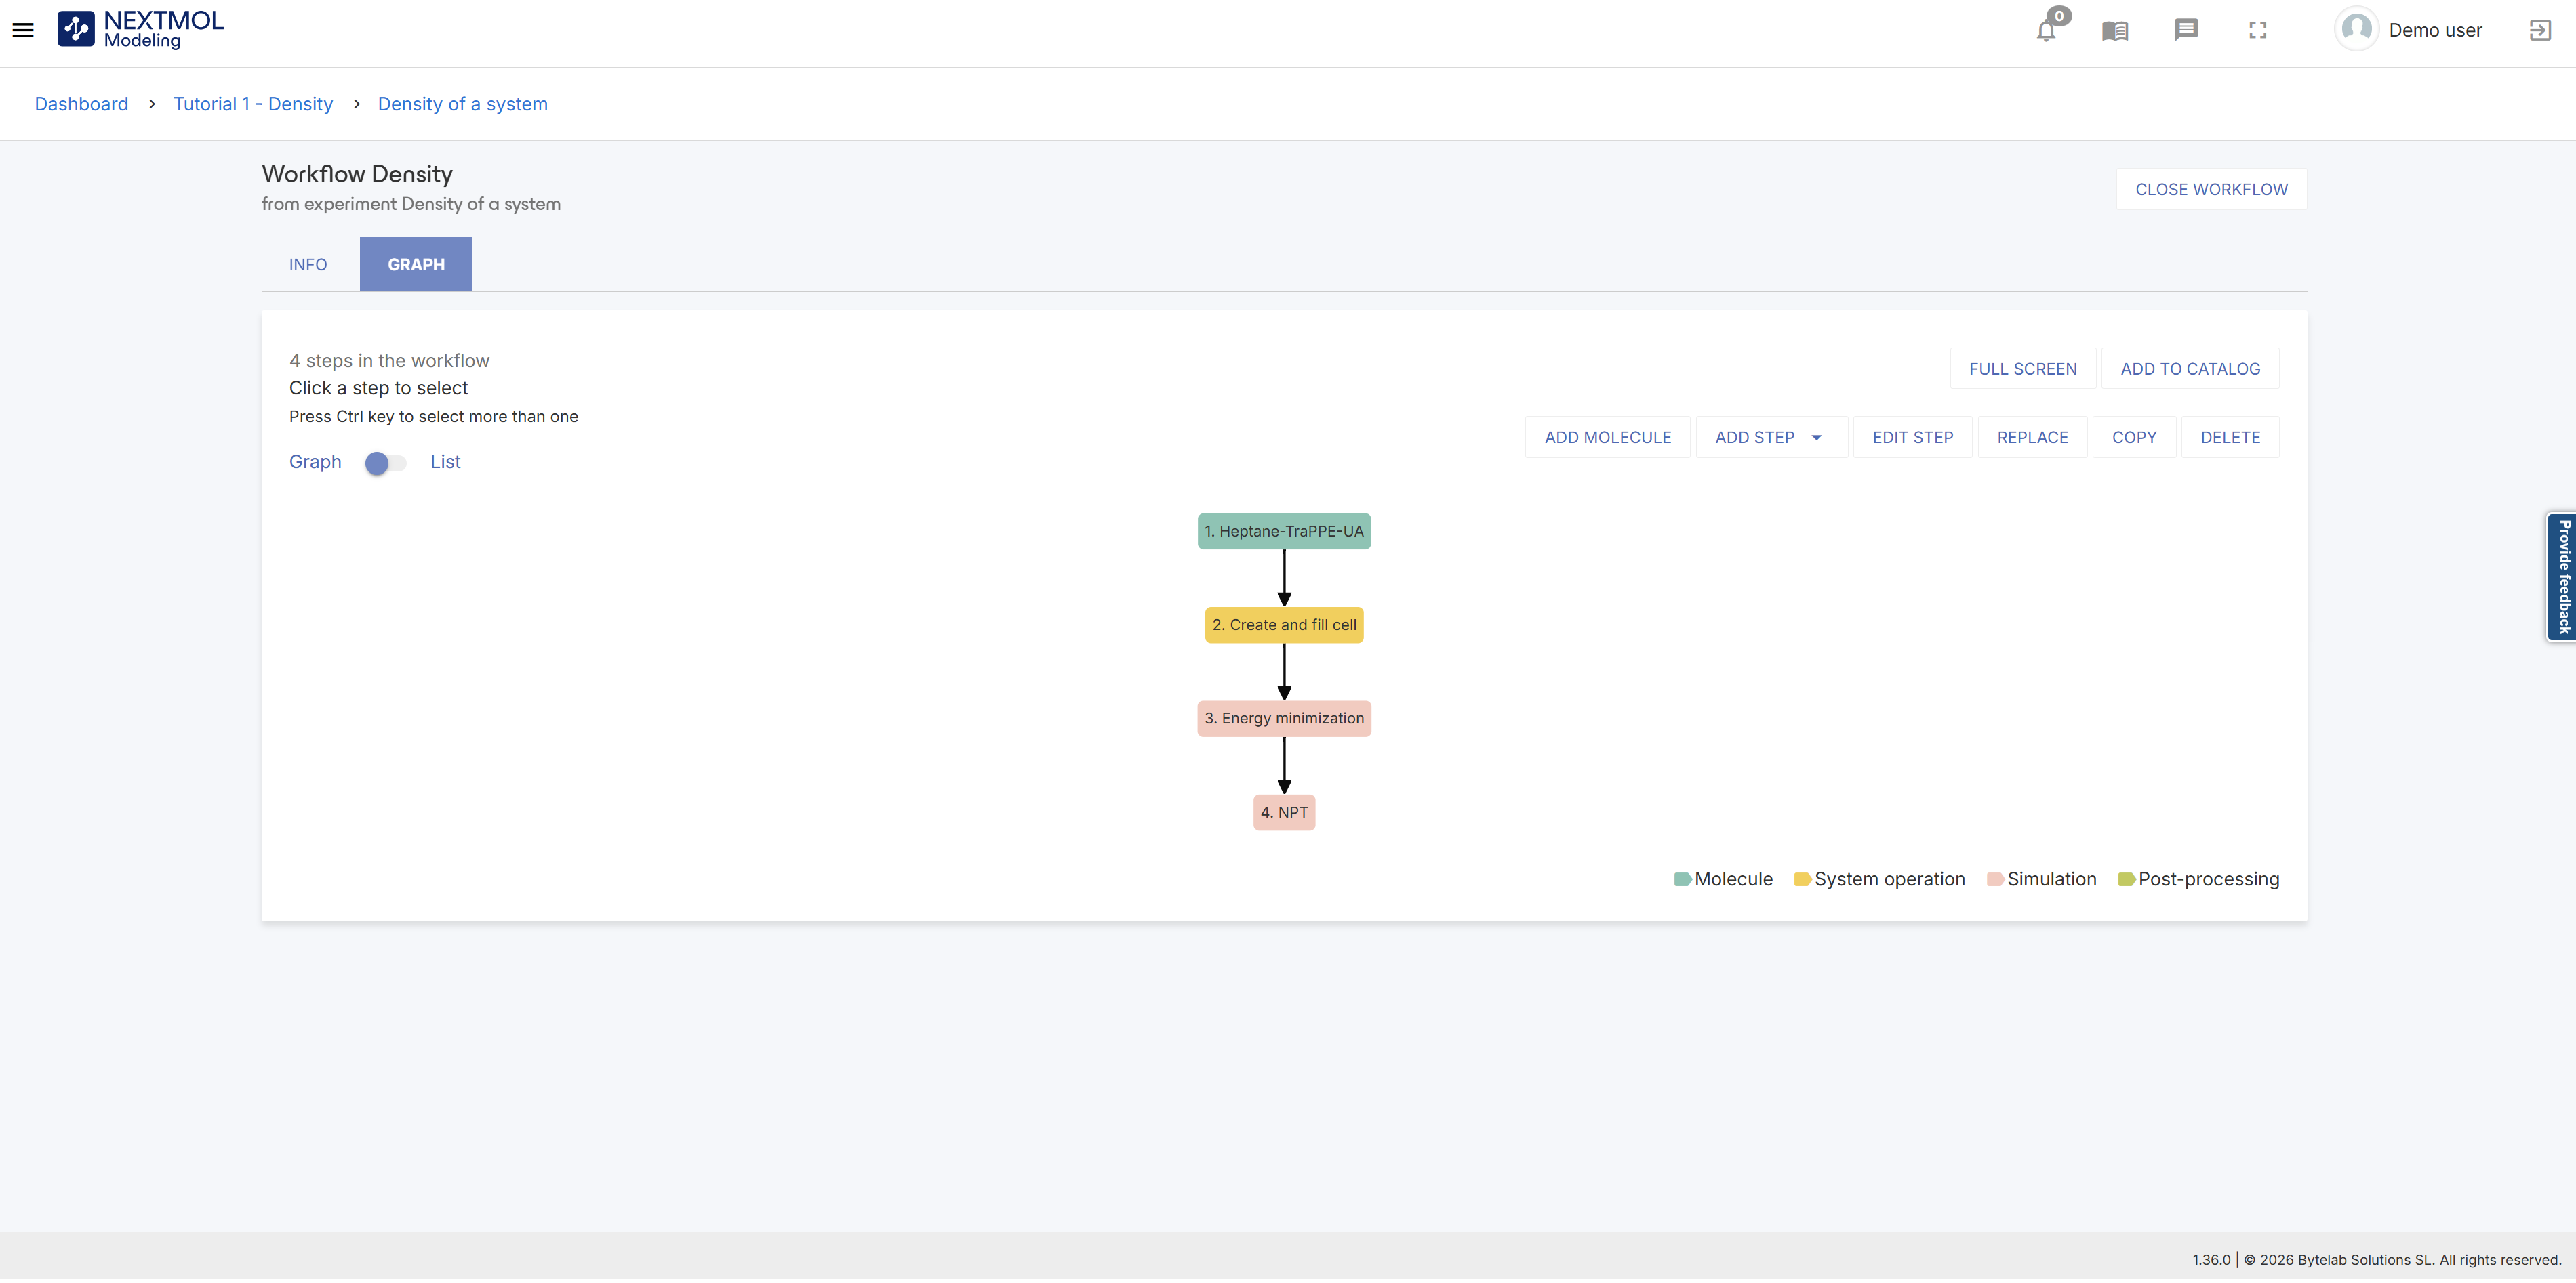The image size is (2576, 1283).
Task: Click the Close Workflow button
Action: pyautogui.click(x=2210, y=190)
